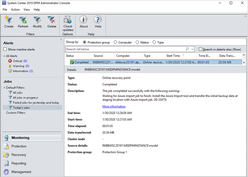Open the Action menu
The height and width of the screenshot is (177, 248).
click(x=15, y=9)
